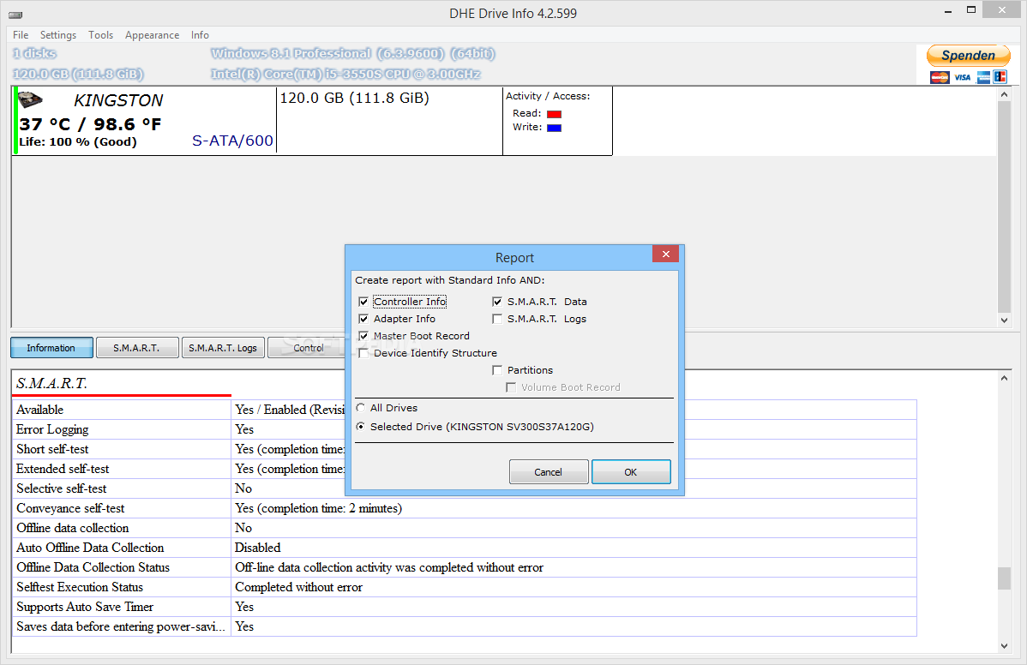This screenshot has width=1027, height=665.
Task: Click the Selftest Execution Status row
Action: pos(465,587)
